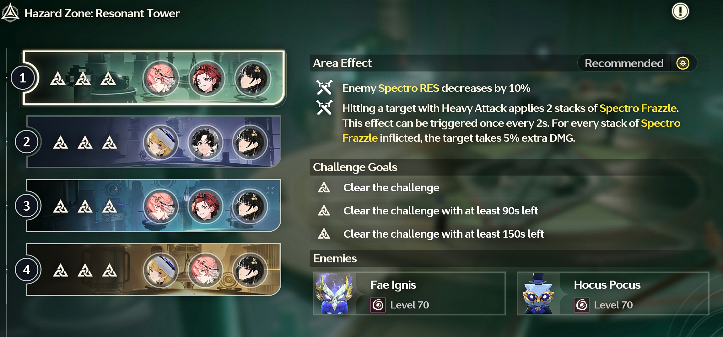Click the Recommended Spectro element icon
This screenshot has width=723, height=337.
pos(683,63)
